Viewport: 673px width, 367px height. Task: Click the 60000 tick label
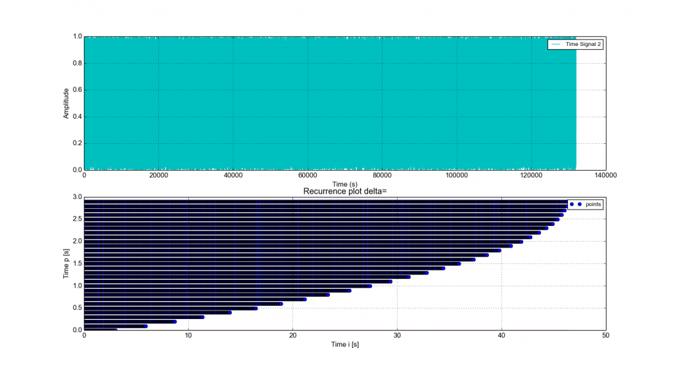coord(308,176)
